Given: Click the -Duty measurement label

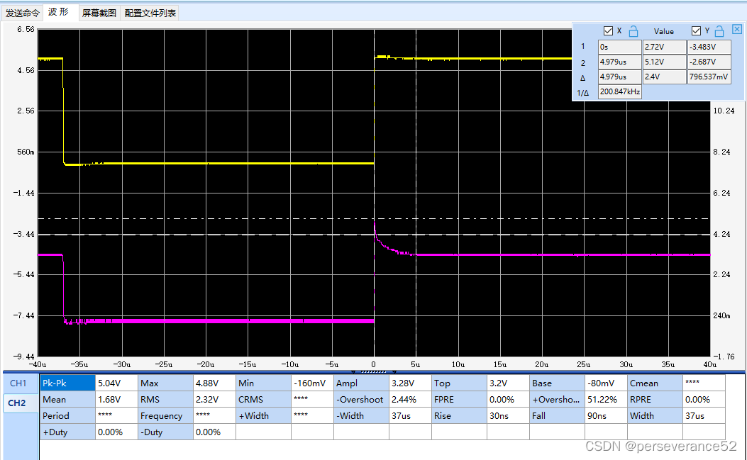Looking at the screenshot, I should (x=165, y=432).
